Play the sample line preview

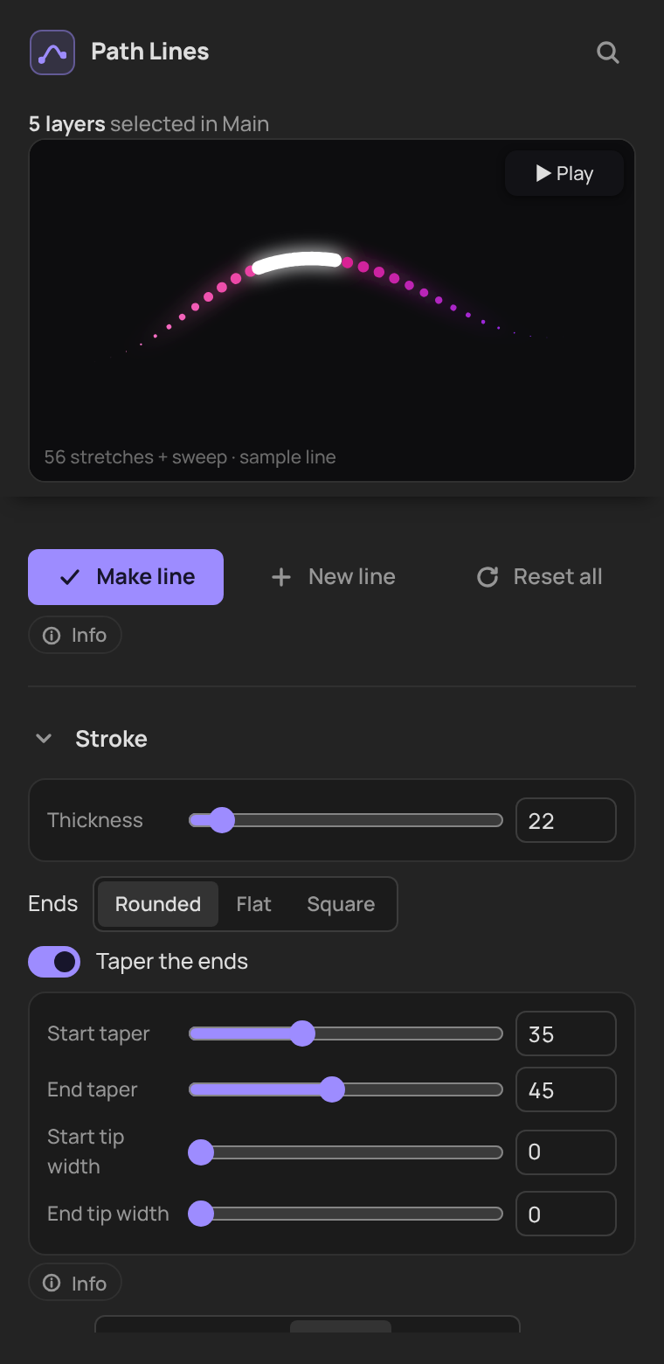(x=564, y=173)
